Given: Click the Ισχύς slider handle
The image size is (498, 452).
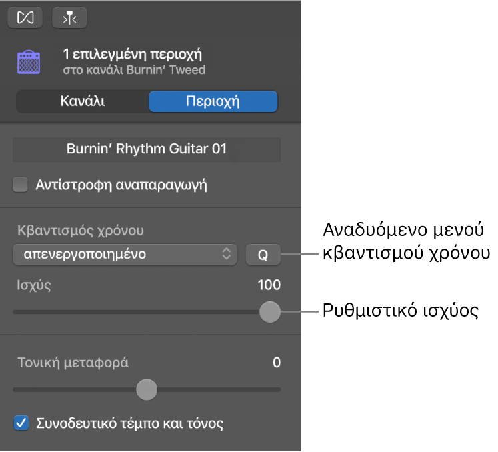Looking at the screenshot, I should (x=269, y=311).
